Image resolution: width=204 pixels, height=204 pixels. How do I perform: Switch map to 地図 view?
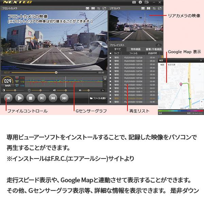click(162, 65)
